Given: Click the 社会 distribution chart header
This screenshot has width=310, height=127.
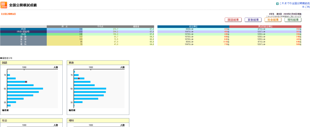Looking at the screenshot, I should point(31,120).
